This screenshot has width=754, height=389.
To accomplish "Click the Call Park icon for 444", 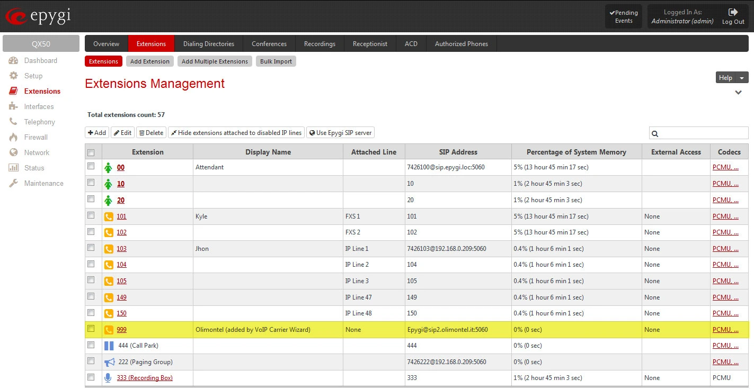I will (109, 346).
